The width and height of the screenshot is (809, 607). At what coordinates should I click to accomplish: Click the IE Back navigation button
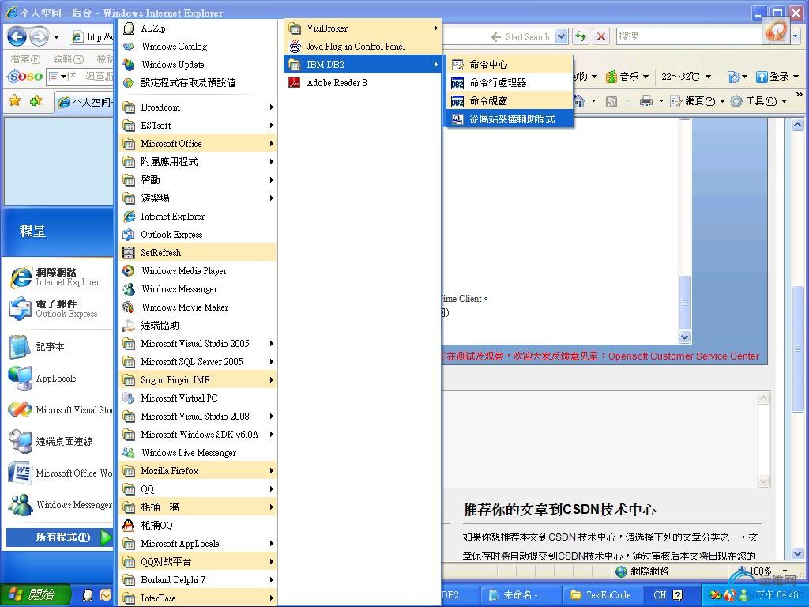pos(17,36)
